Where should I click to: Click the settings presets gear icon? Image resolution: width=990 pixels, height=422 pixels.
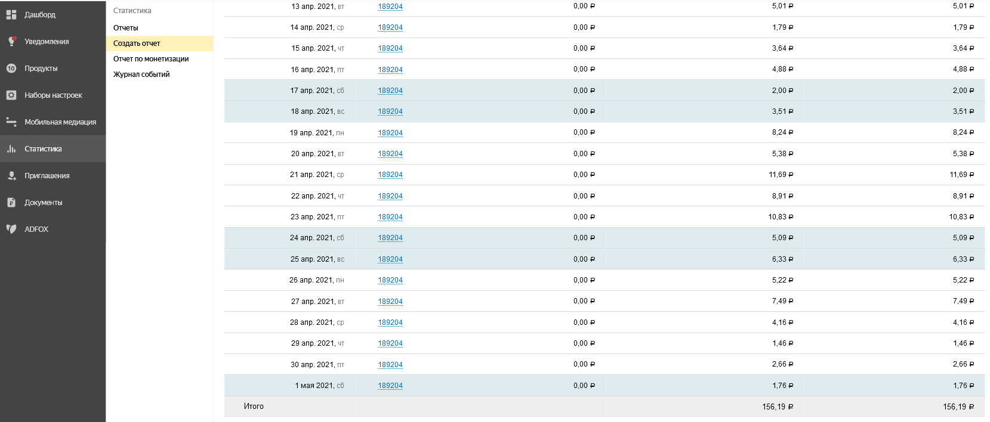coord(11,95)
